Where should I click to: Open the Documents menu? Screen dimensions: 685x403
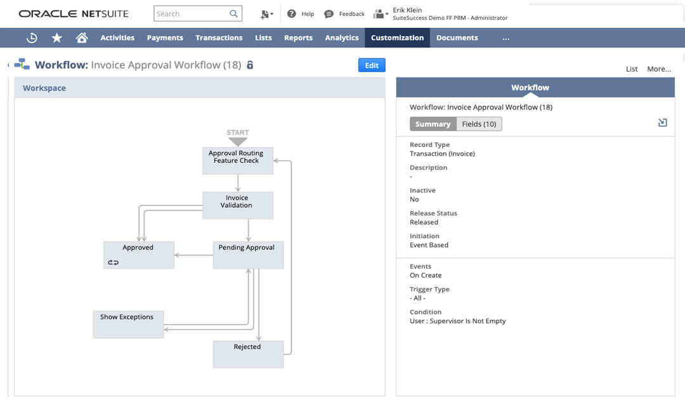(457, 38)
